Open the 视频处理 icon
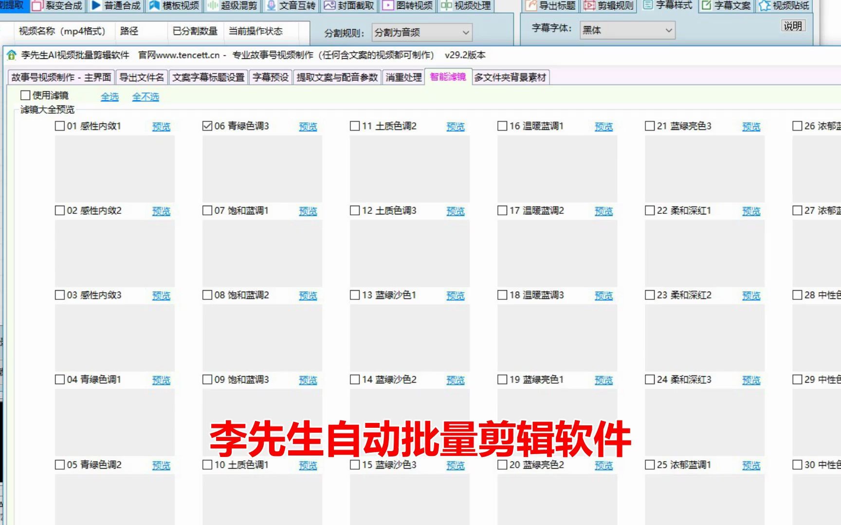The image size is (841, 525). coord(446,5)
